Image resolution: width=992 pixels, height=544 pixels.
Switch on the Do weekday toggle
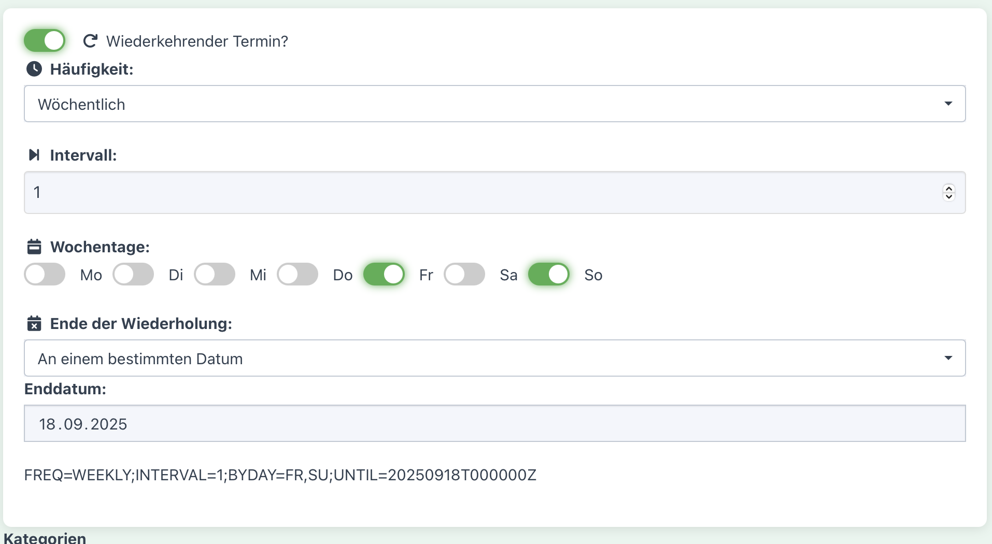click(297, 275)
